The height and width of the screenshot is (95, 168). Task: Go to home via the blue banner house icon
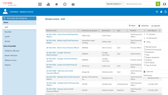(x=157, y=12)
